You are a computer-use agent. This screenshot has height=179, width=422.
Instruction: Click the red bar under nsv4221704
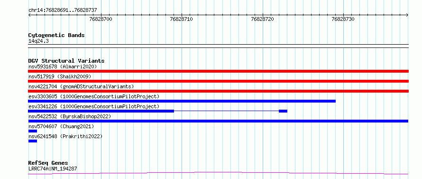(x=218, y=91)
